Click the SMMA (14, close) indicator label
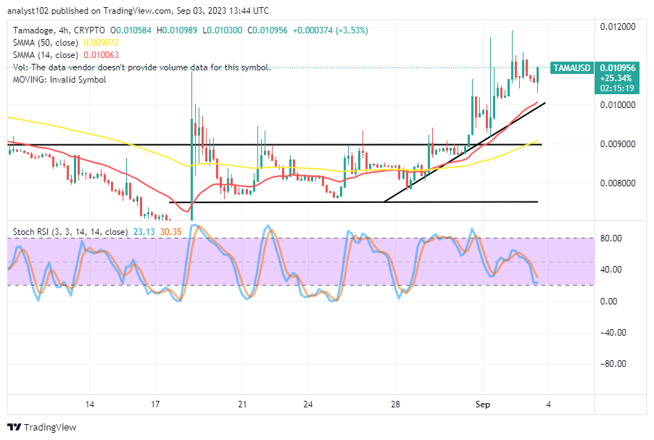654x440 pixels. coord(46,55)
